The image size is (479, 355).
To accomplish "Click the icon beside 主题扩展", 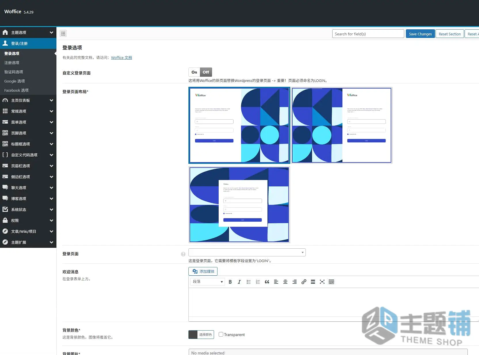I will (5, 242).
